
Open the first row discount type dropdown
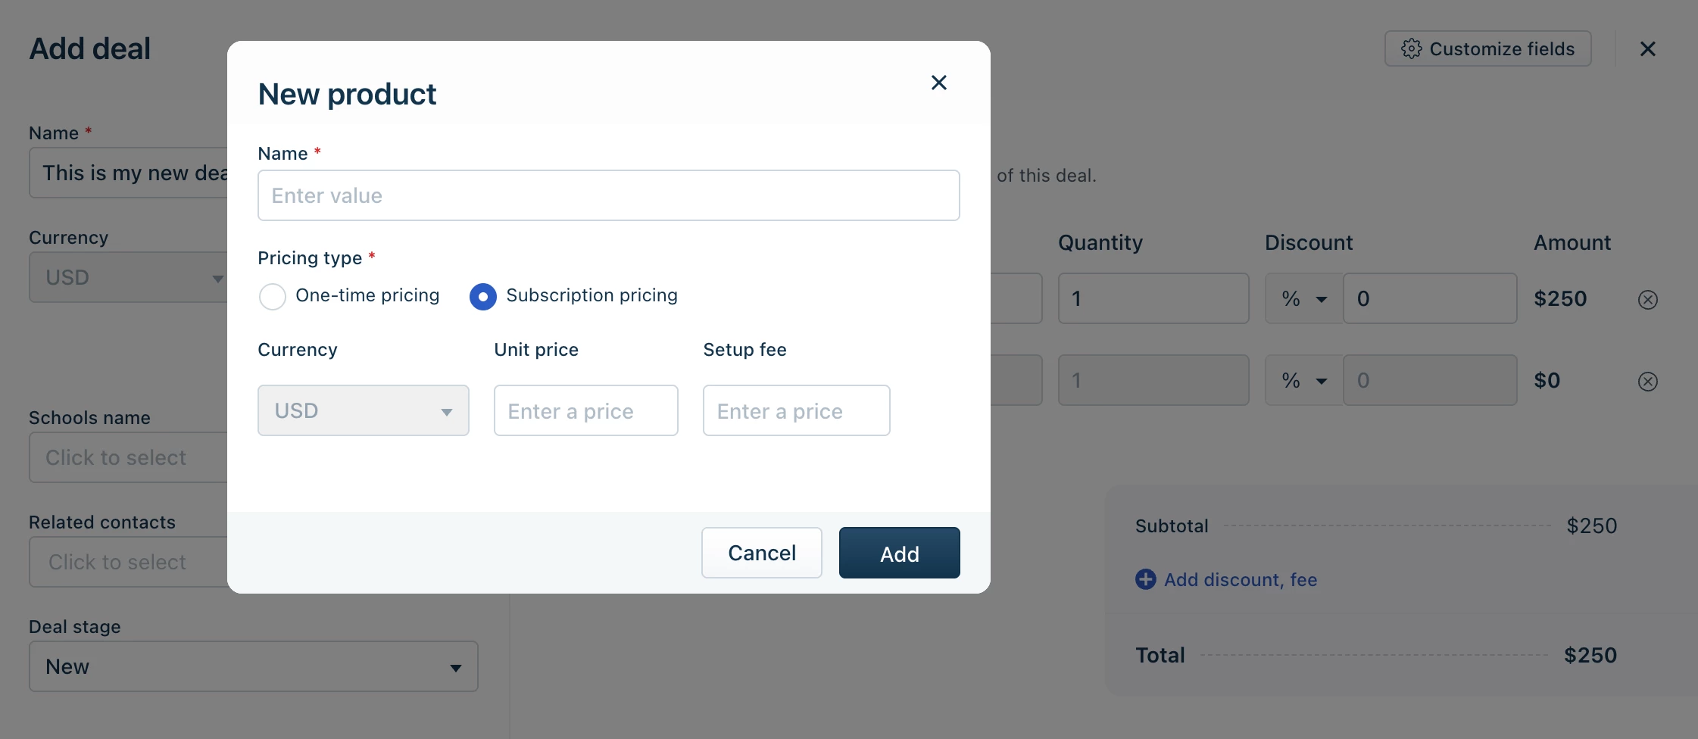coord(1303,298)
